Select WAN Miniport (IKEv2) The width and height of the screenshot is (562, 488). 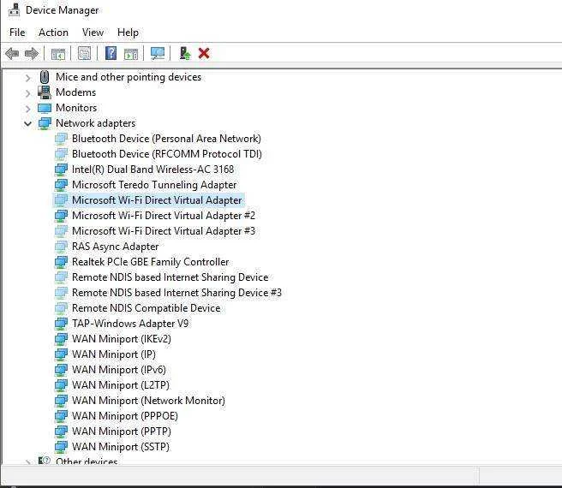click(x=122, y=339)
